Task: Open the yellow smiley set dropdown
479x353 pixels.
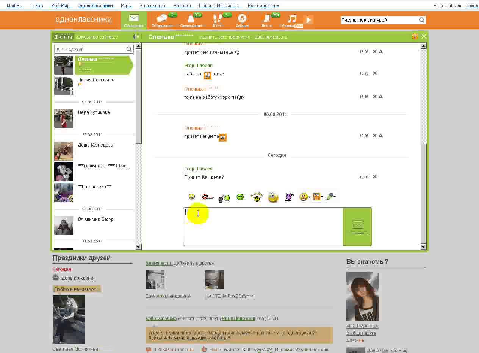Action: [x=305, y=197]
